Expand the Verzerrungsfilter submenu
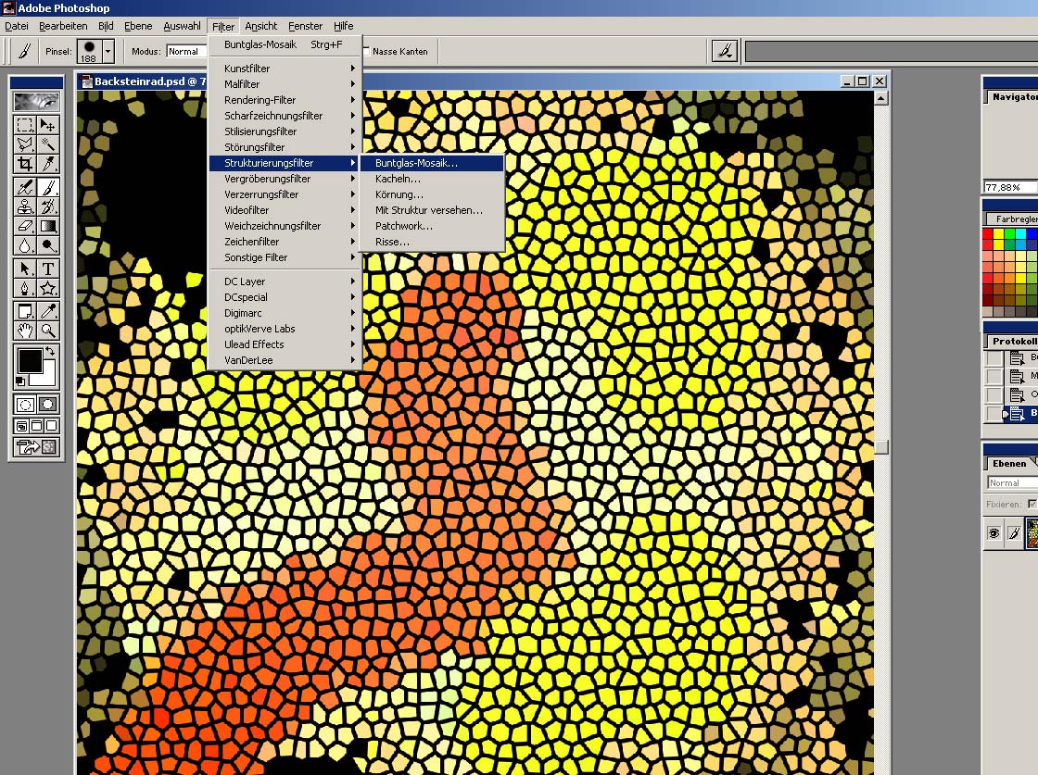This screenshot has width=1038, height=775. [x=285, y=194]
